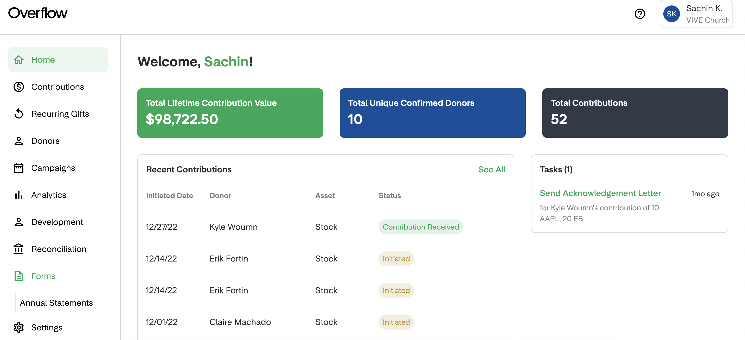
Task: Select the Forms document icon
Action: (x=18, y=276)
